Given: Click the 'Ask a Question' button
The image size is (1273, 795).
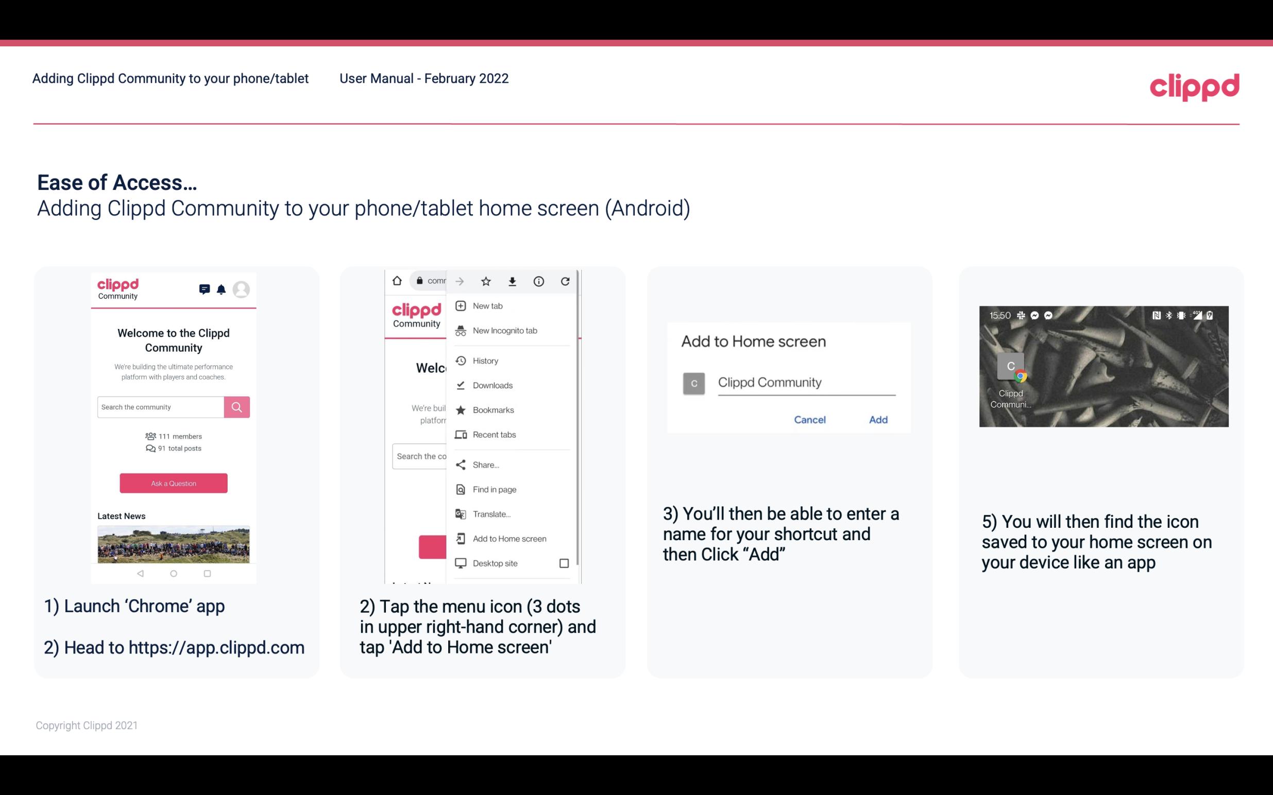Looking at the screenshot, I should click(173, 482).
